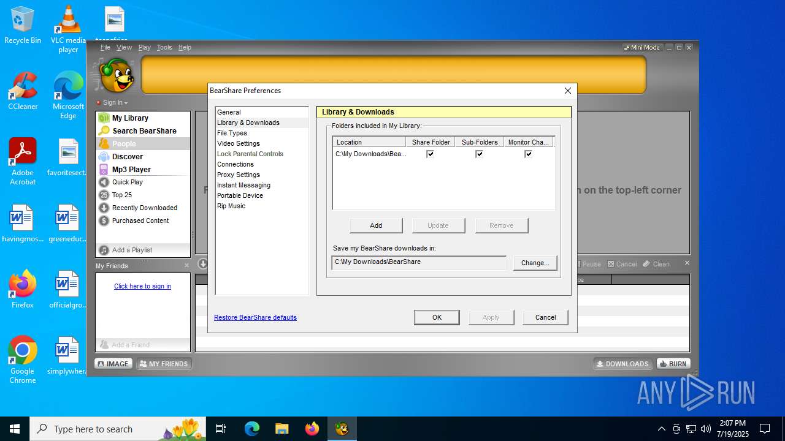Toggle the DOWNLOADS button
Viewport: 785px width, 441px height.
[x=622, y=364]
